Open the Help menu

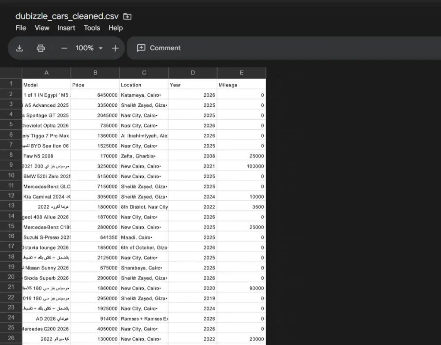pyautogui.click(x=116, y=28)
